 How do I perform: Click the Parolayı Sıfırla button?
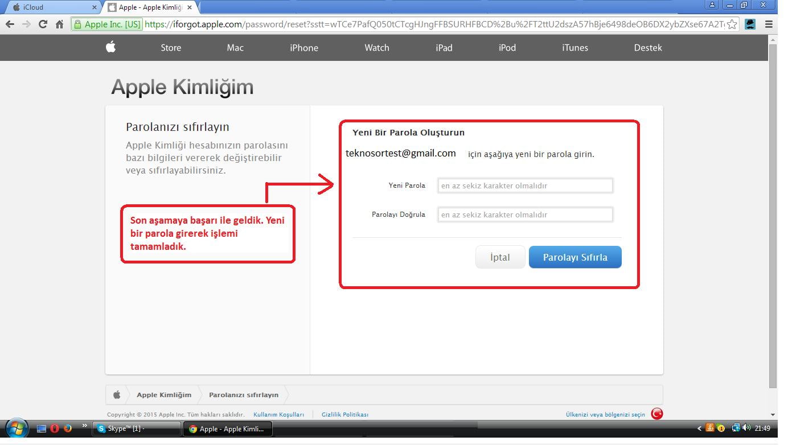coord(575,257)
